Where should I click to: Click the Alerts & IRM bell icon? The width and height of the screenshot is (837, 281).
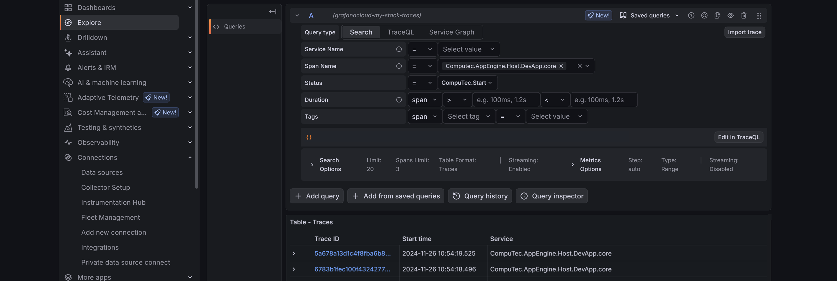68,68
